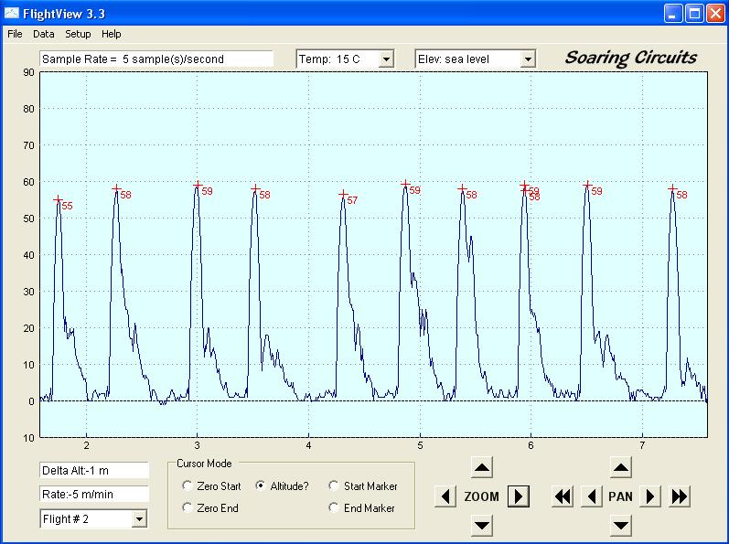Screen dimensions: 729x544
Task: Minimize the FlightView window
Action: tap(672, 14)
